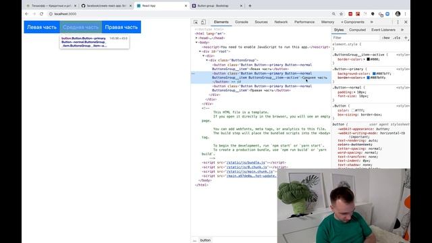Open a new browser tab

pyautogui.click(x=250, y=6)
